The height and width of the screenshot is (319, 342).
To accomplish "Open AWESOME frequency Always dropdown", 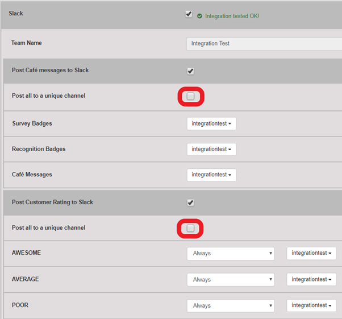I will [231, 254].
